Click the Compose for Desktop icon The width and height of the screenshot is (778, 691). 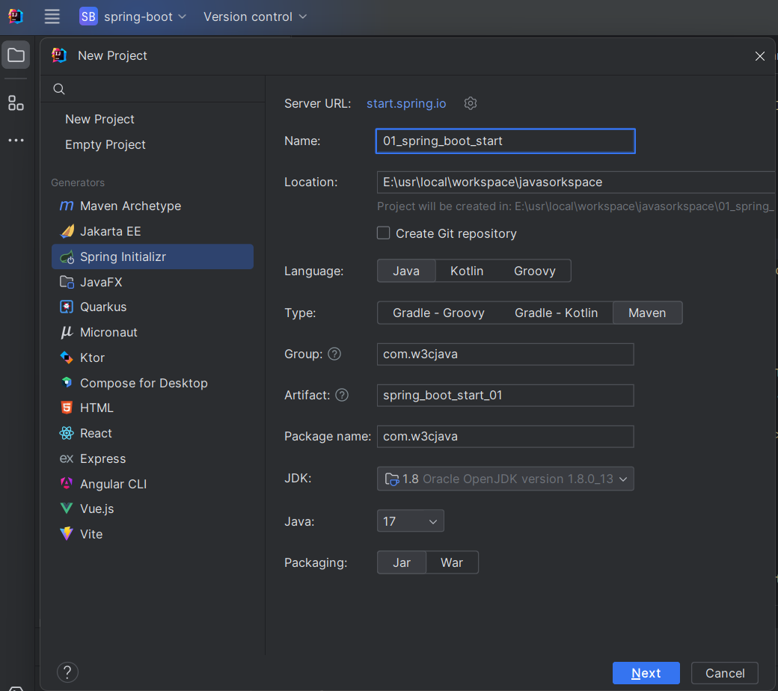click(67, 383)
